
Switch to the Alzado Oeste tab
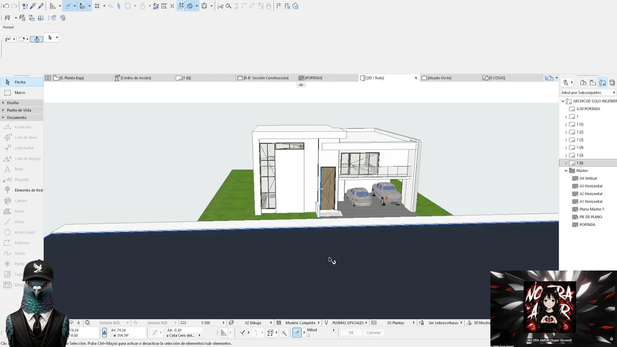[x=450, y=78]
